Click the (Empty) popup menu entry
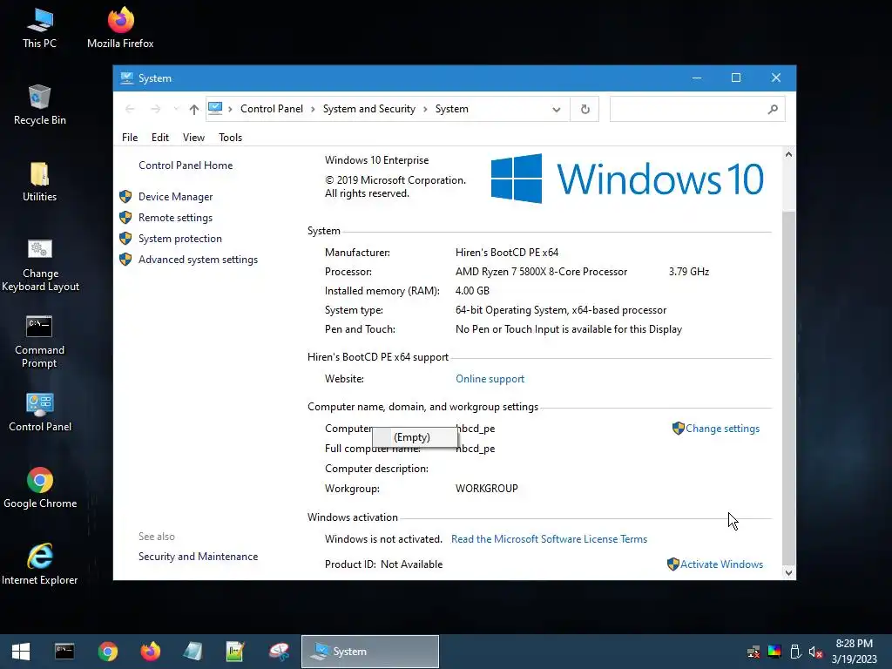 point(415,437)
